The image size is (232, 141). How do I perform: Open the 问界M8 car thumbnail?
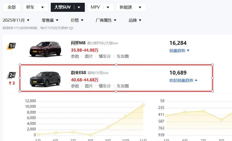pyautogui.click(x=45, y=49)
